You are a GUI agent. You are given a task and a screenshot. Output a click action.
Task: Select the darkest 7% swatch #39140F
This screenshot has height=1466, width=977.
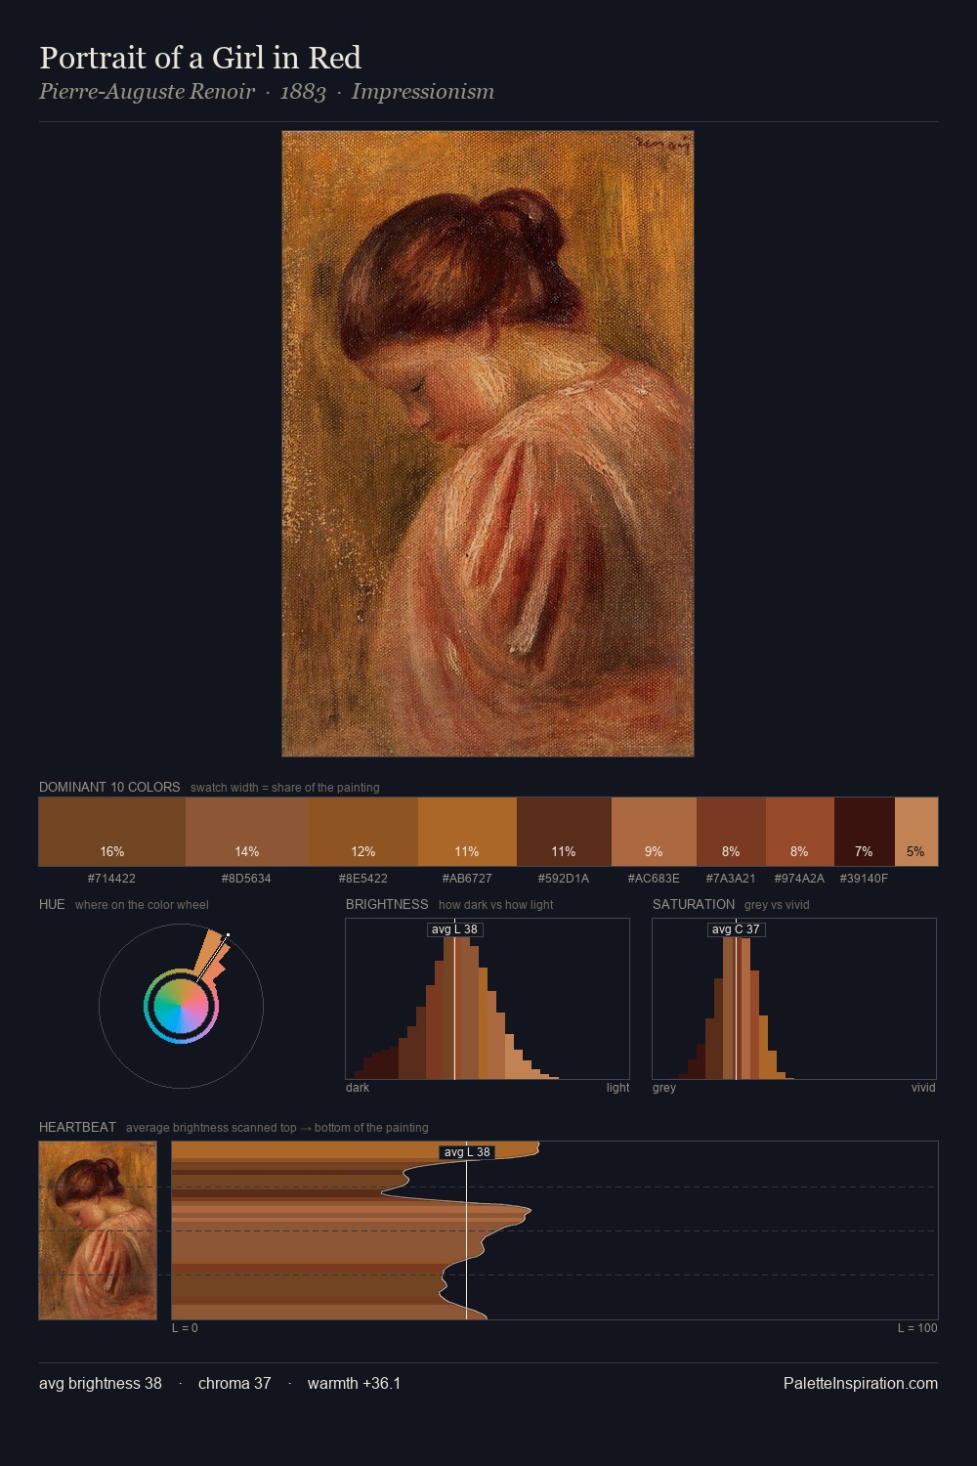coord(865,832)
